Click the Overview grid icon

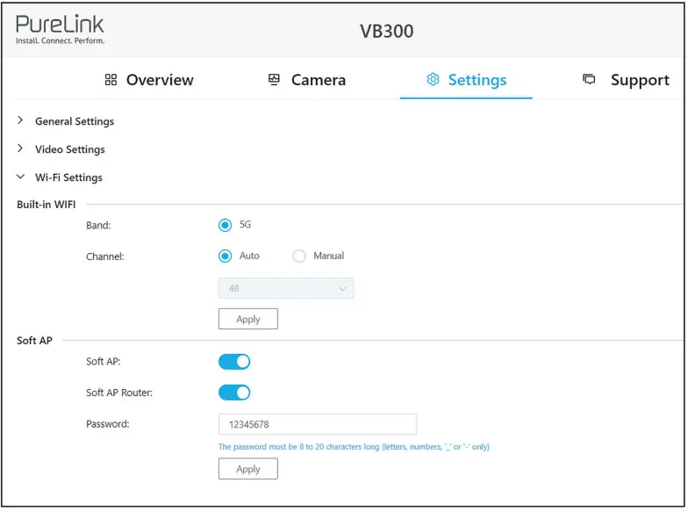pyautogui.click(x=111, y=80)
